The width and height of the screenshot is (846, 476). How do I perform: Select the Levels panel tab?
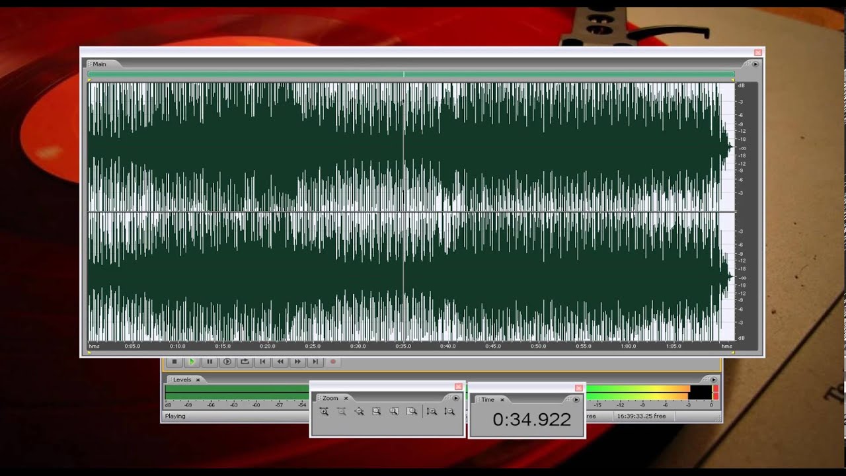(182, 379)
